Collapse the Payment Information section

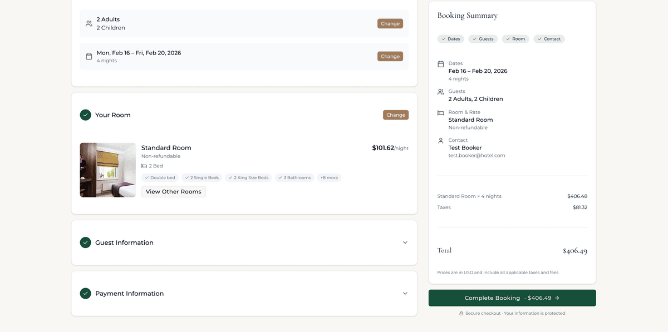point(405,293)
